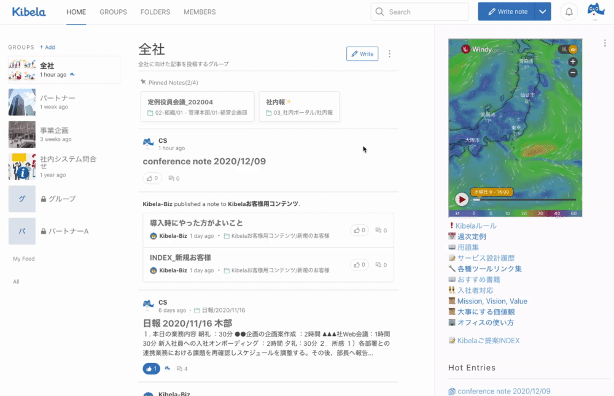
Task: Switch to the GROUPS tab
Action: tap(113, 12)
